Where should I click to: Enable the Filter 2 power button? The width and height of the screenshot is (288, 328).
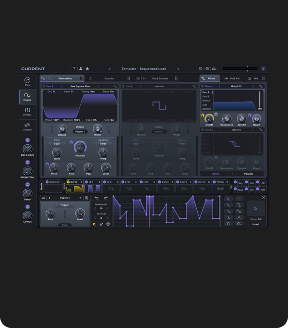point(203,129)
